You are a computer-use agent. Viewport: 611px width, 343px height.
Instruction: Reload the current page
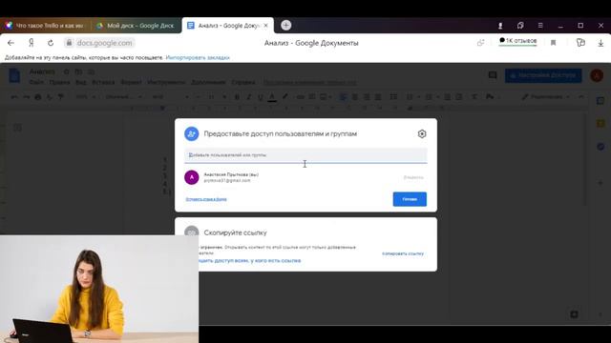[x=51, y=43]
